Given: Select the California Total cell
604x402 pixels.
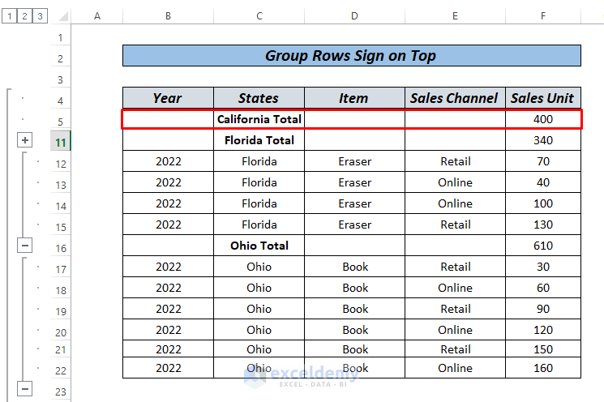Looking at the screenshot, I should click(259, 119).
